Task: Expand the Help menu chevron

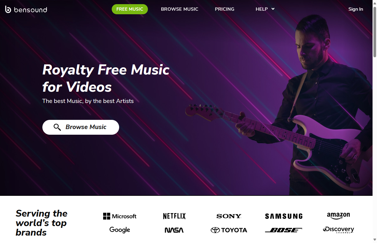Action: coord(273,9)
